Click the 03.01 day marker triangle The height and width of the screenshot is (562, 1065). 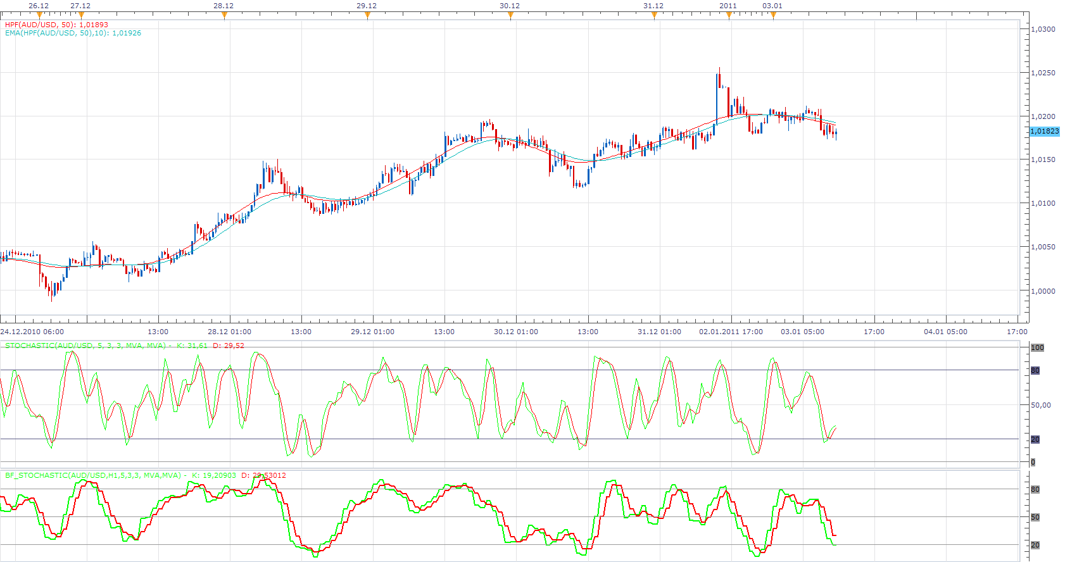[773, 15]
